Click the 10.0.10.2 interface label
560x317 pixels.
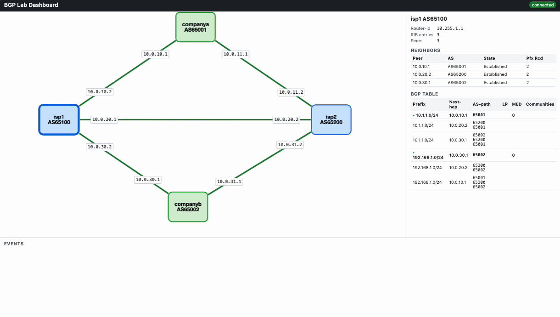100,91
